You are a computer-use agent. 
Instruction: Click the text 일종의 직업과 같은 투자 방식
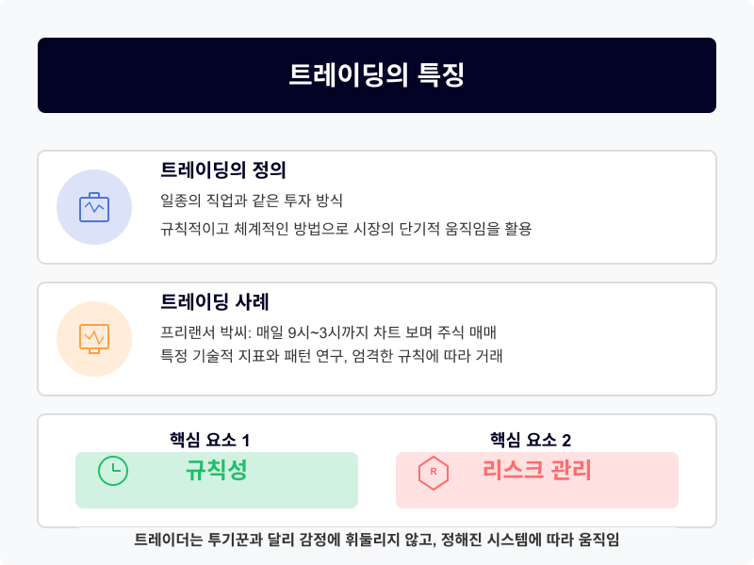tap(252, 201)
